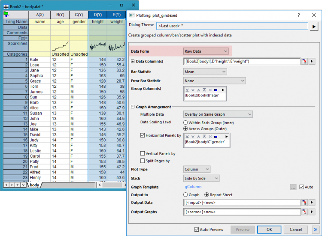Viewport: 322px width, 236px height.
Task: Click the Output Graphs input field
Action: coord(242,212)
